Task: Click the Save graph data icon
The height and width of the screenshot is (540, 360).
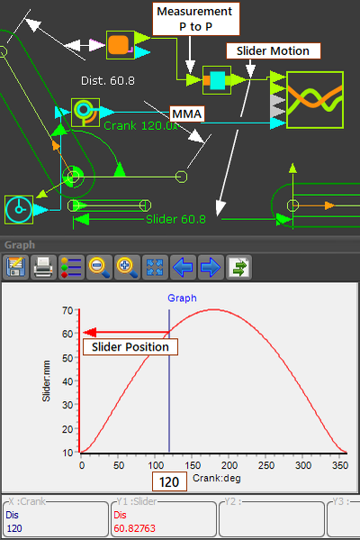Action: 15,267
